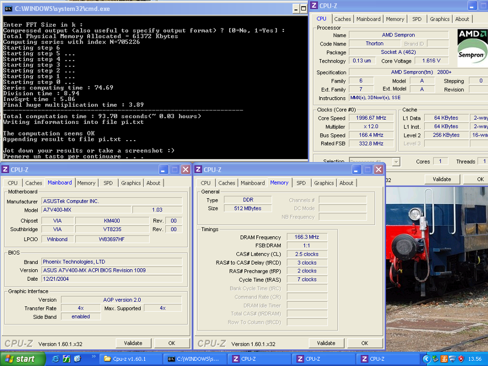Close the Motherboard CPU-Z window
Screen dimensions: 488x366
pyautogui.click(x=186, y=169)
